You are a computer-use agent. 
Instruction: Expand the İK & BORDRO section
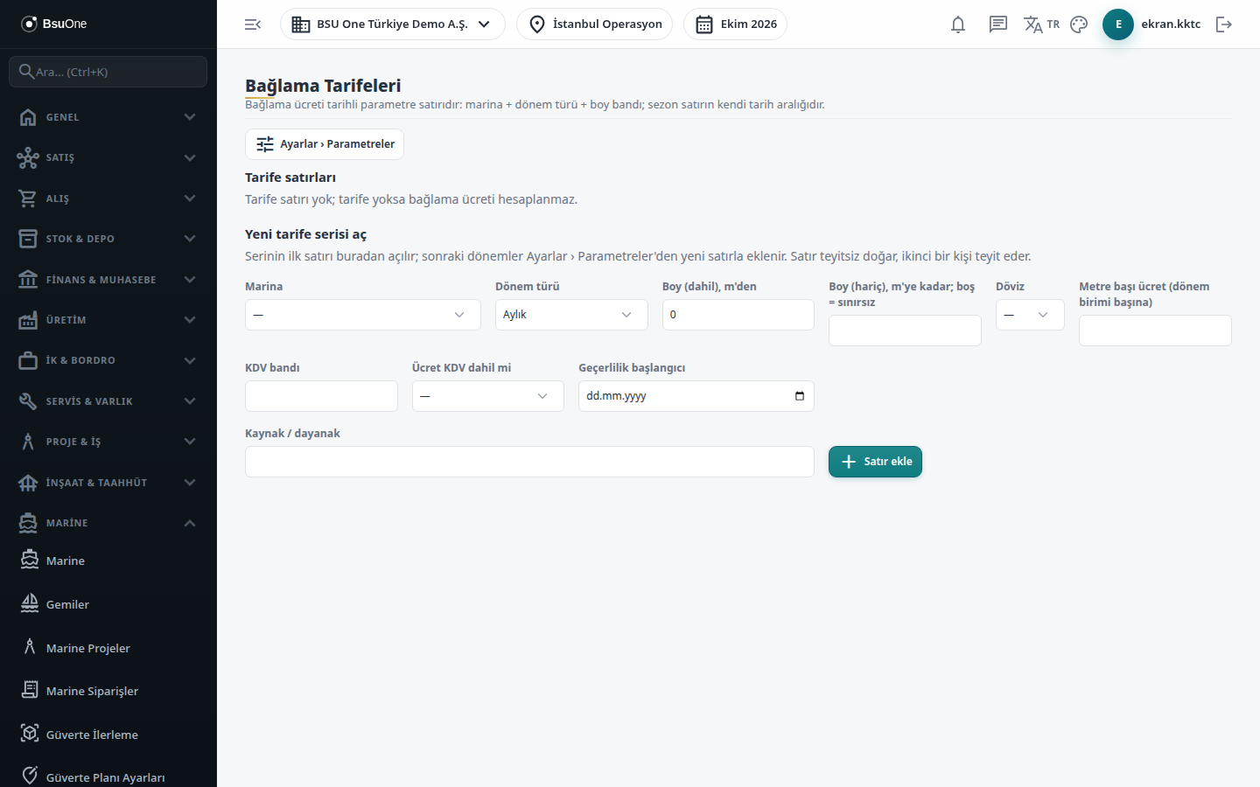(x=108, y=360)
